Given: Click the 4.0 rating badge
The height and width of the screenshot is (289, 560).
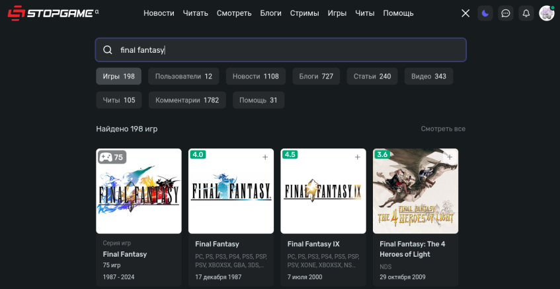Looking at the screenshot, I should coord(198,154).
